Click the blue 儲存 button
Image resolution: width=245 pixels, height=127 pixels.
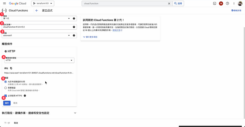[x=7, y=103]
